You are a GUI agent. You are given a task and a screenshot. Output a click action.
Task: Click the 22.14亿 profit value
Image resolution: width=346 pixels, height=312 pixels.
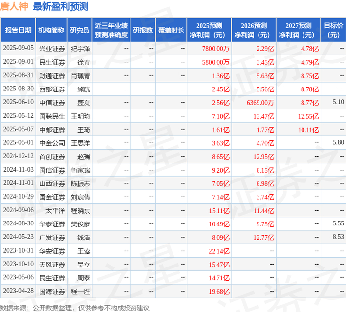(219, 251)
